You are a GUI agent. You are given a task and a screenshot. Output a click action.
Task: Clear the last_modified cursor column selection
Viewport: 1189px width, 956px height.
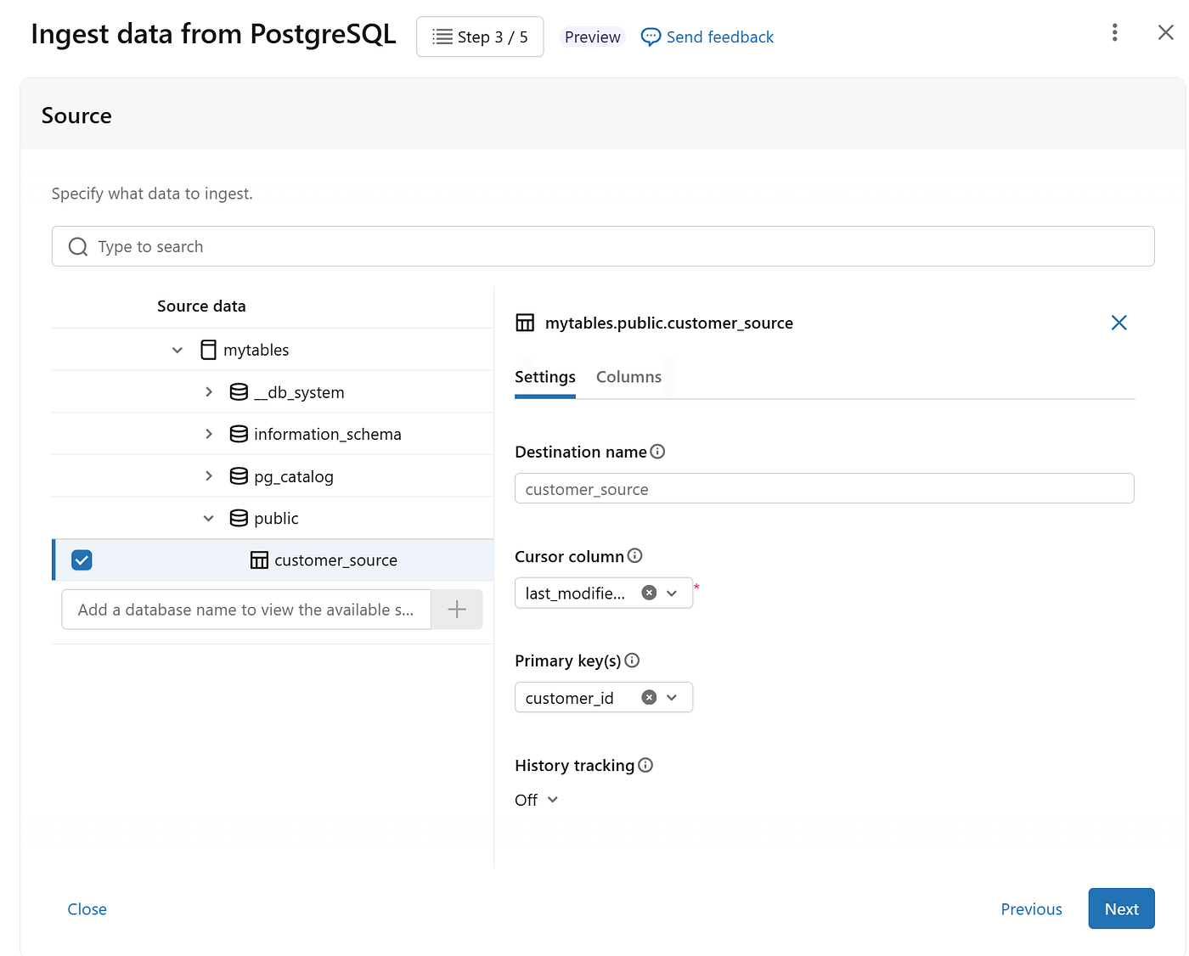point(649,593)
